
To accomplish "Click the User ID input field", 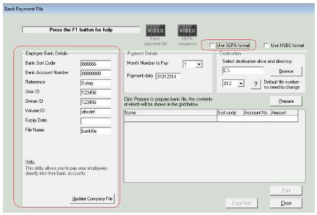I will (96, 92).
